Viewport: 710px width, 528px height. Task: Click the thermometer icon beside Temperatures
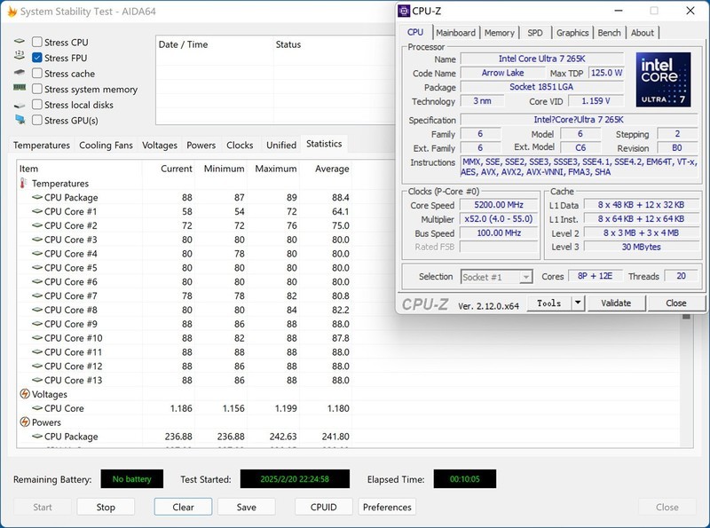point(23,184)
